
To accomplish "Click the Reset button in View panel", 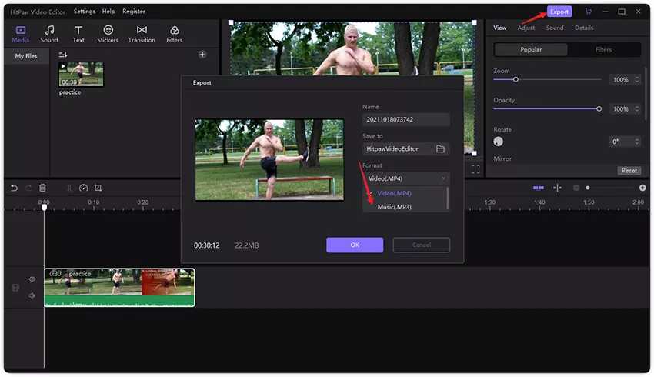I will tap(629, 171).
